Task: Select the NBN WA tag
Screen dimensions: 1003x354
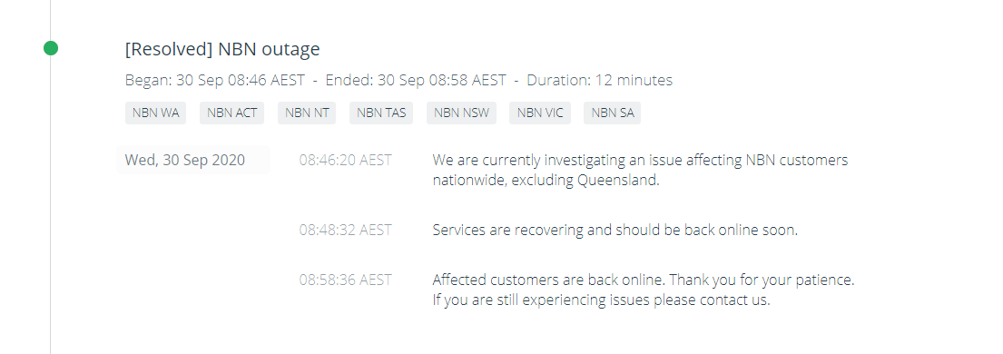Action: click(155, 113)
